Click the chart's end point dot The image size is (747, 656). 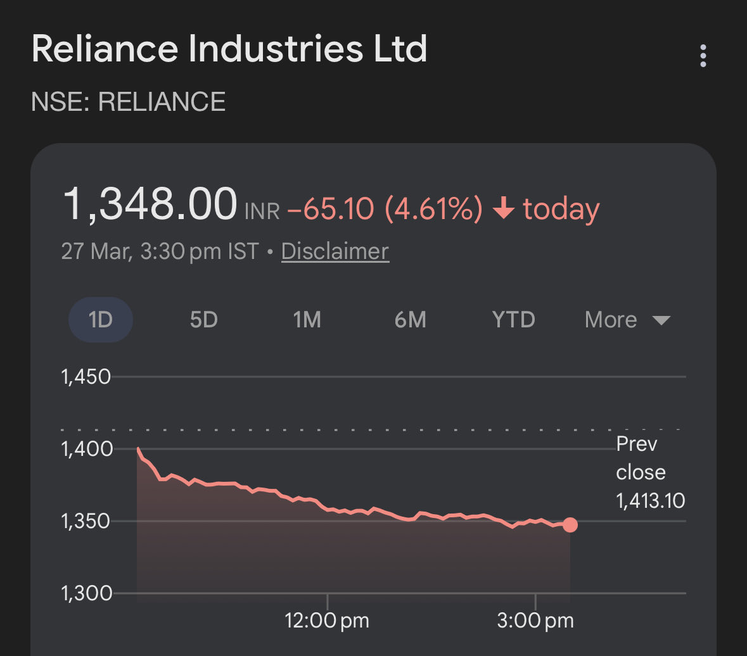pos(570,525)
